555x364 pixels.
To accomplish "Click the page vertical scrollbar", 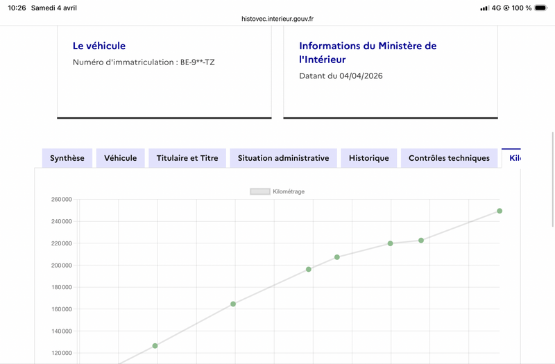I will [552, 180].
